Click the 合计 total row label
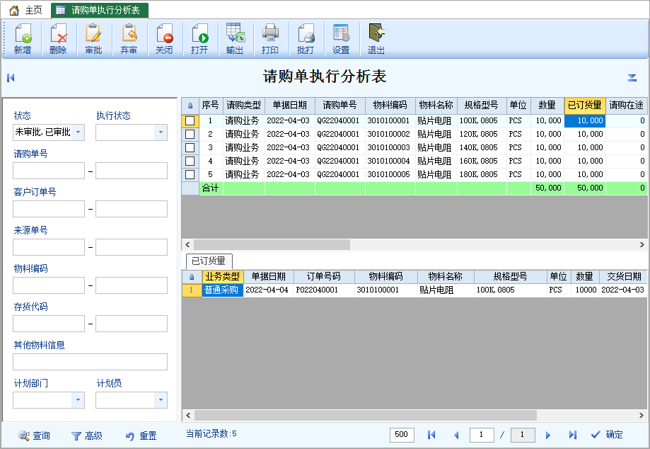Screen dimensions: 650x449 tap(211, 188)
